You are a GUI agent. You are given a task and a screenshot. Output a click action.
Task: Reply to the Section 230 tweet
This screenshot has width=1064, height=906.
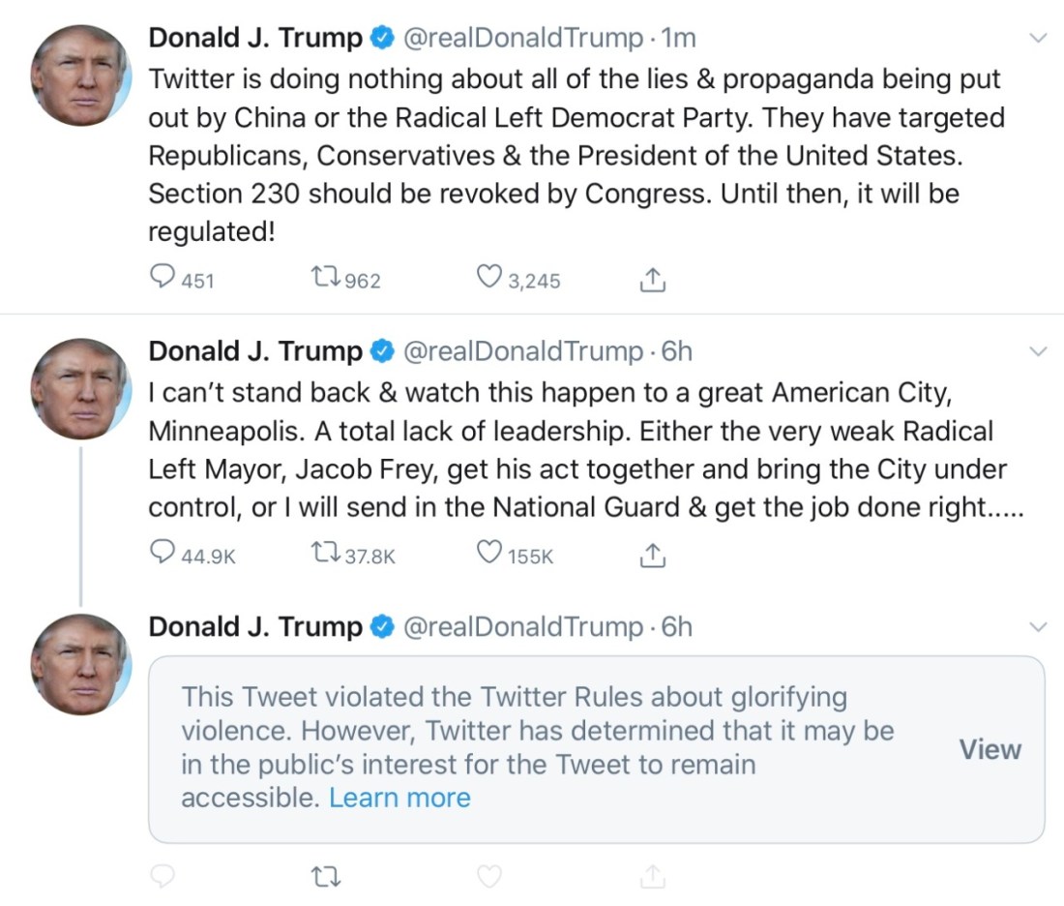click(163, 279)
